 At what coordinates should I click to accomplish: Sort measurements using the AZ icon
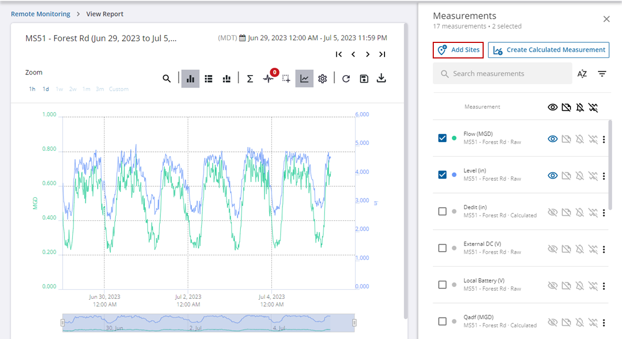(582, 74)
